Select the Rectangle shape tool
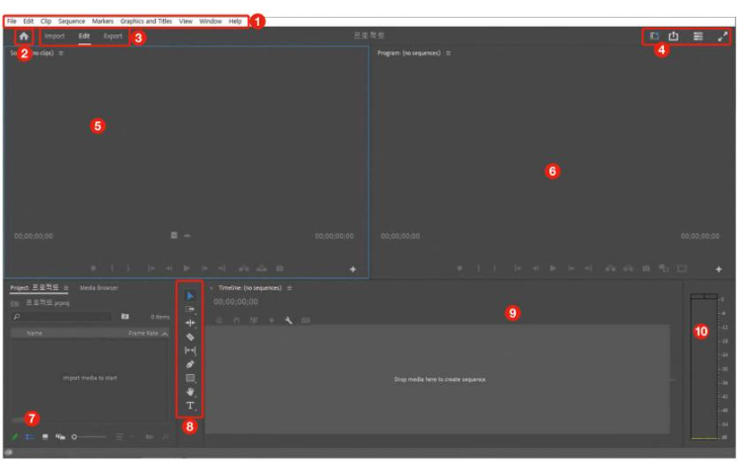 click(x=190, y=378)
